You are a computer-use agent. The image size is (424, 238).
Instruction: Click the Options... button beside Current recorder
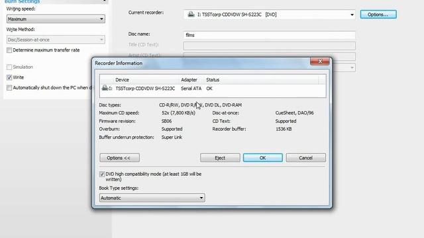click(x=378, y=15)
